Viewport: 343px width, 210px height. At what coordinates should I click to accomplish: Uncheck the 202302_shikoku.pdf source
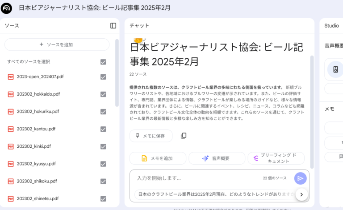(x=103, y=182)
